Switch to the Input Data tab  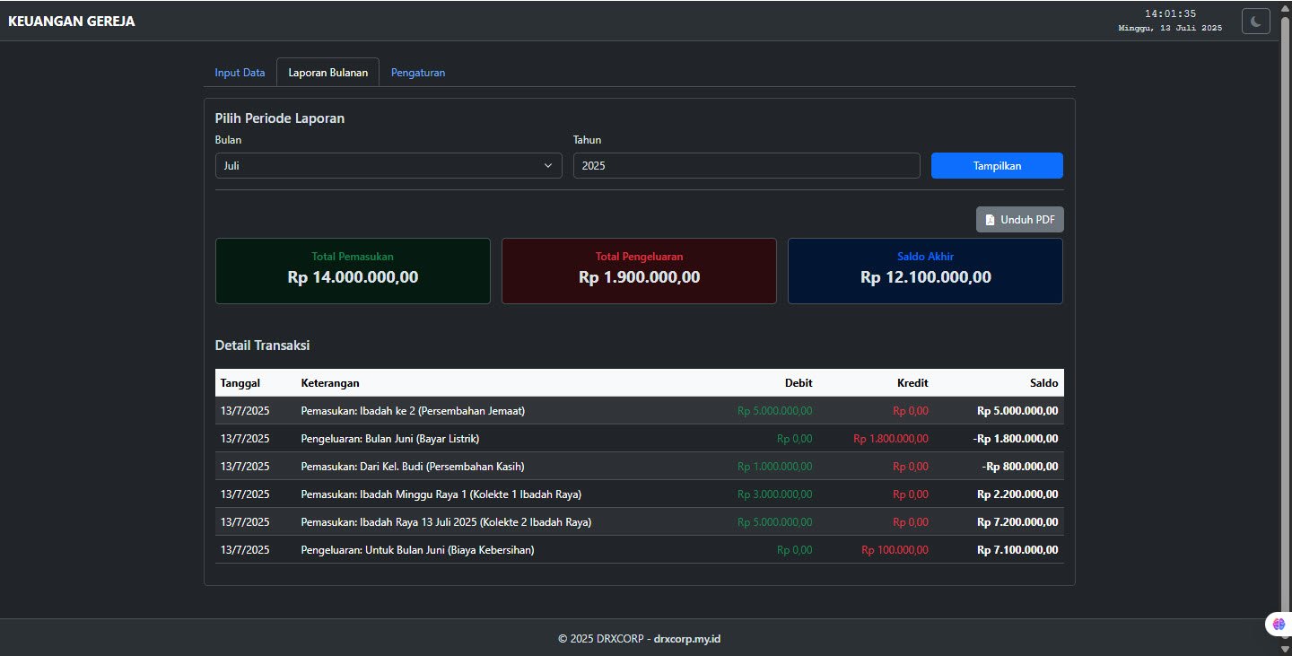240,73
